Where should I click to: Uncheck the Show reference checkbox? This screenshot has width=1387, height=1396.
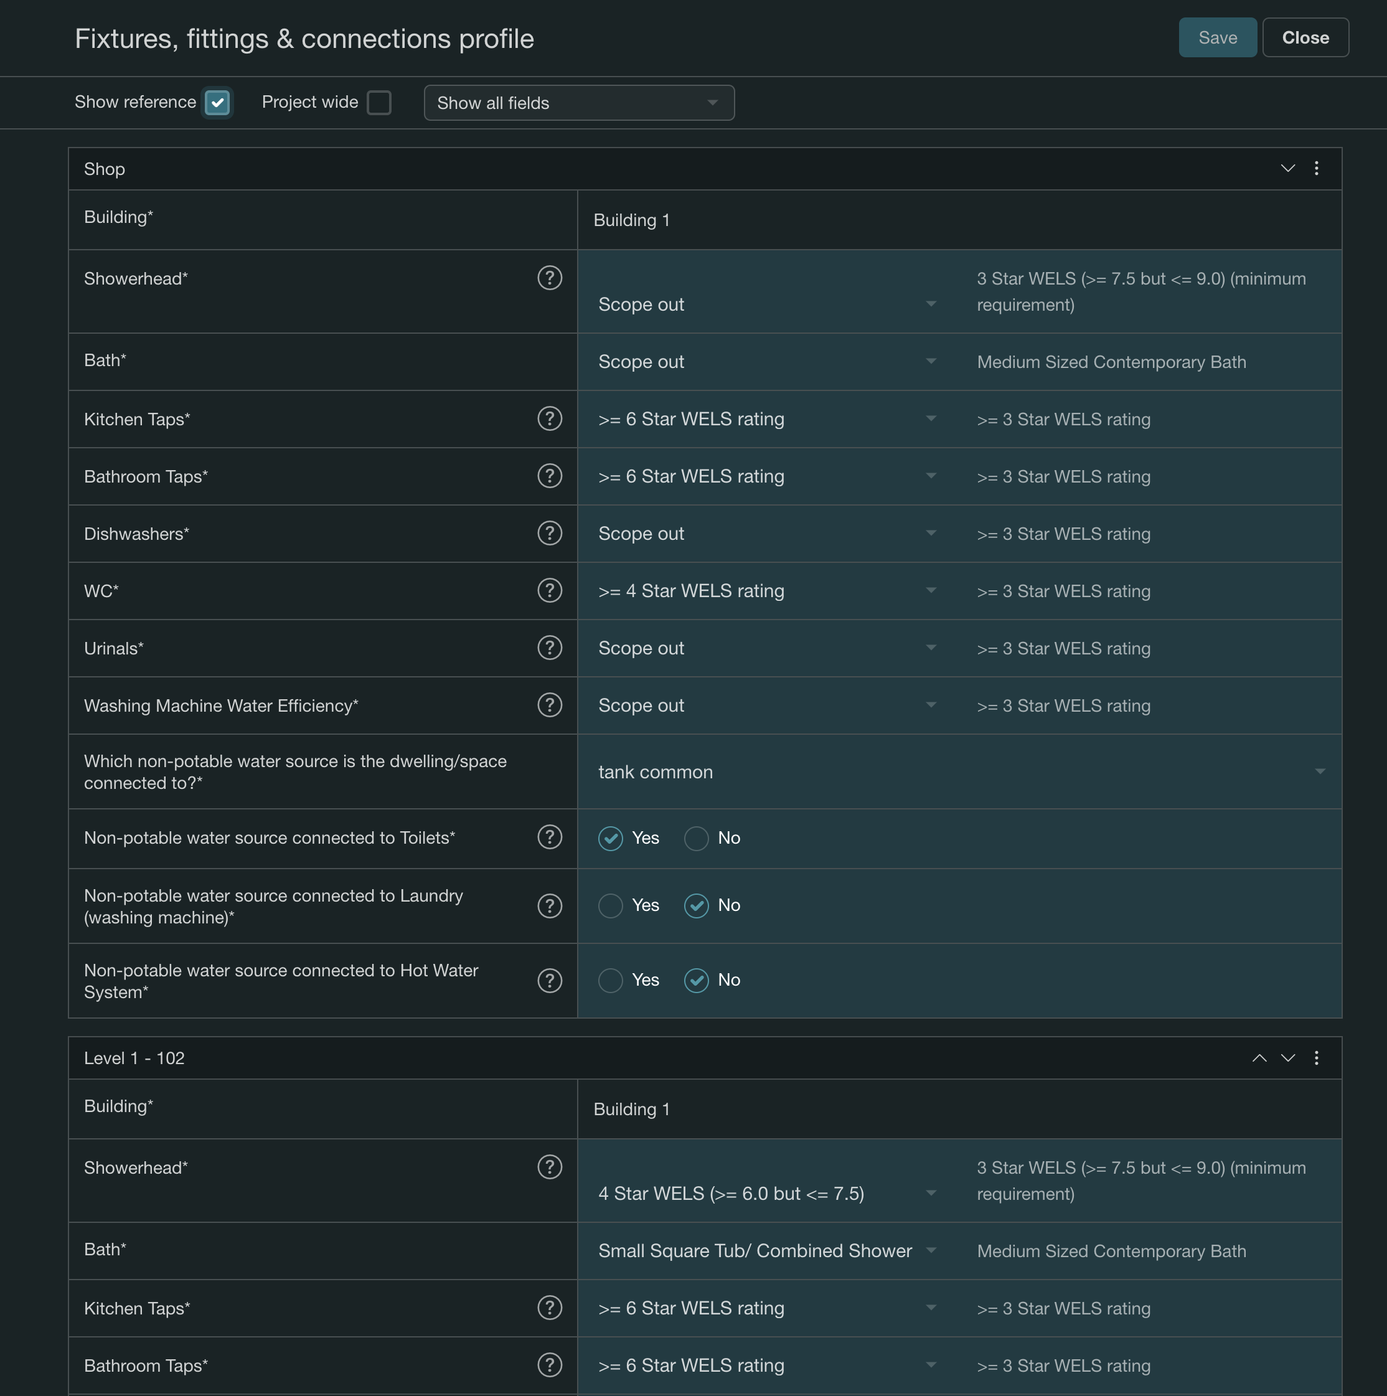217,103
